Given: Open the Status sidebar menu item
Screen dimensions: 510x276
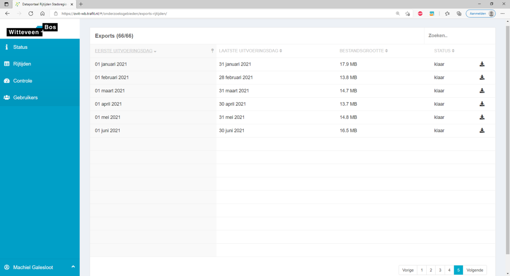Looking at the screenshot, I should point(20,47).
